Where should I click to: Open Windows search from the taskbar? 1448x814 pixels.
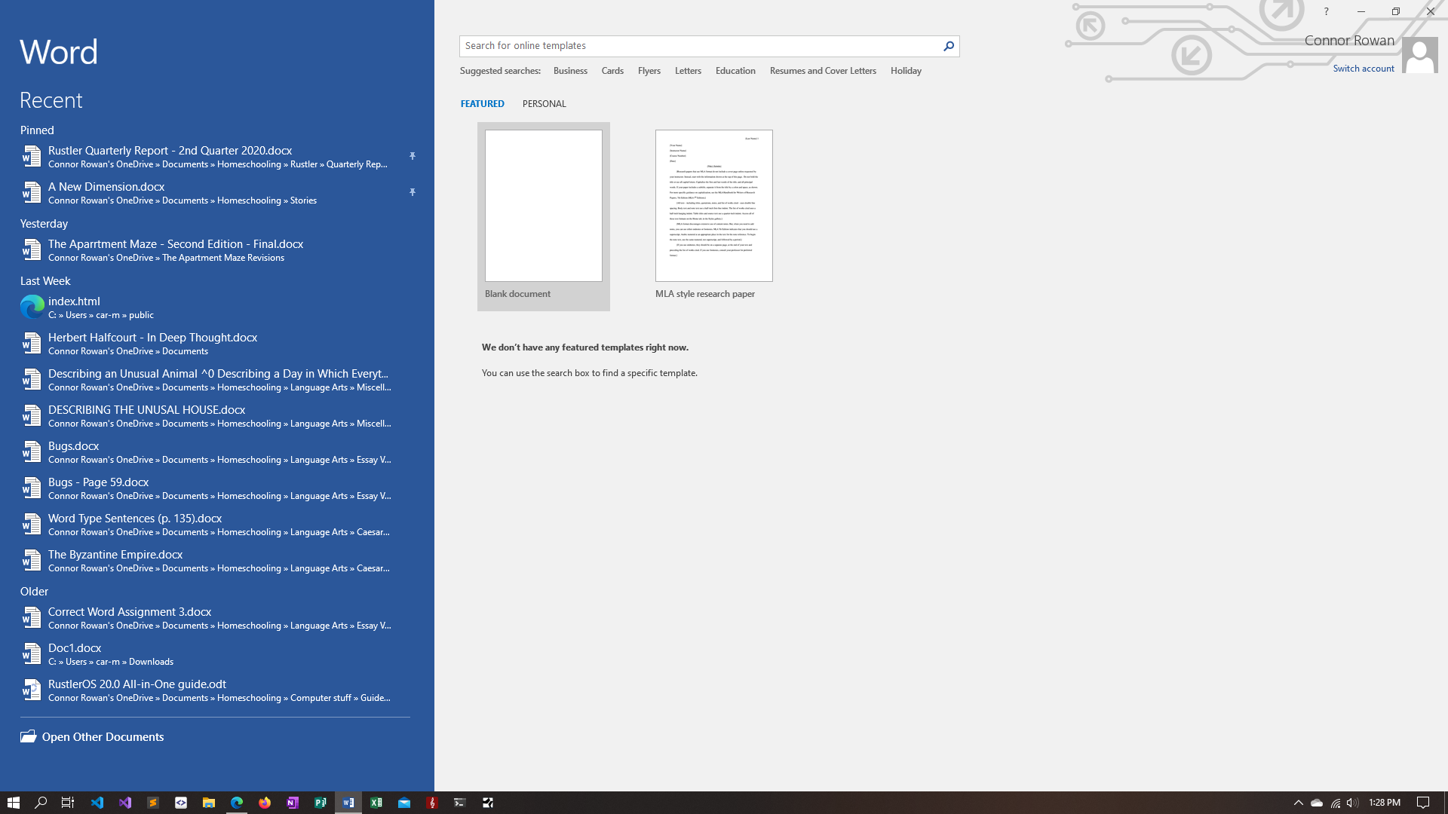click(41, 803)
